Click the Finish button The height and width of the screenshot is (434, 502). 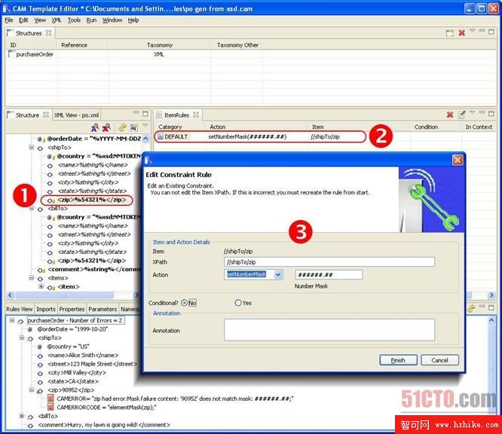click(398, 360)
